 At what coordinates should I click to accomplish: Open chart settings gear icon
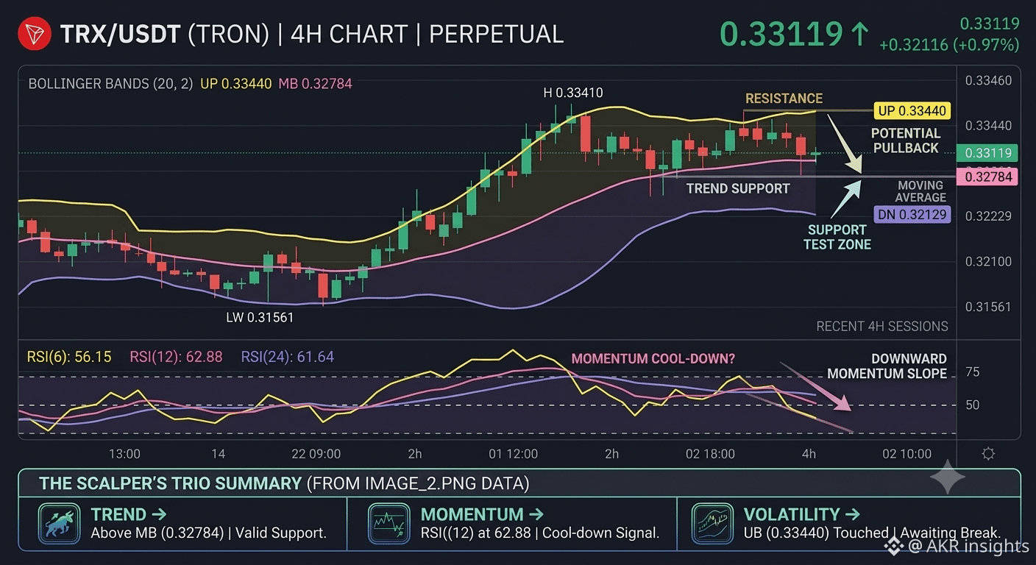[988, 454]
